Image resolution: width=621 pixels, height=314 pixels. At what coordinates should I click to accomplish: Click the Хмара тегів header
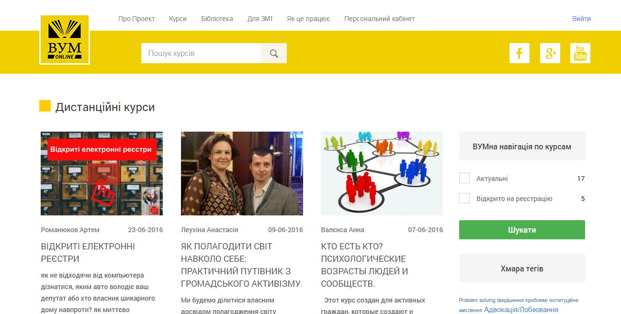522,268
